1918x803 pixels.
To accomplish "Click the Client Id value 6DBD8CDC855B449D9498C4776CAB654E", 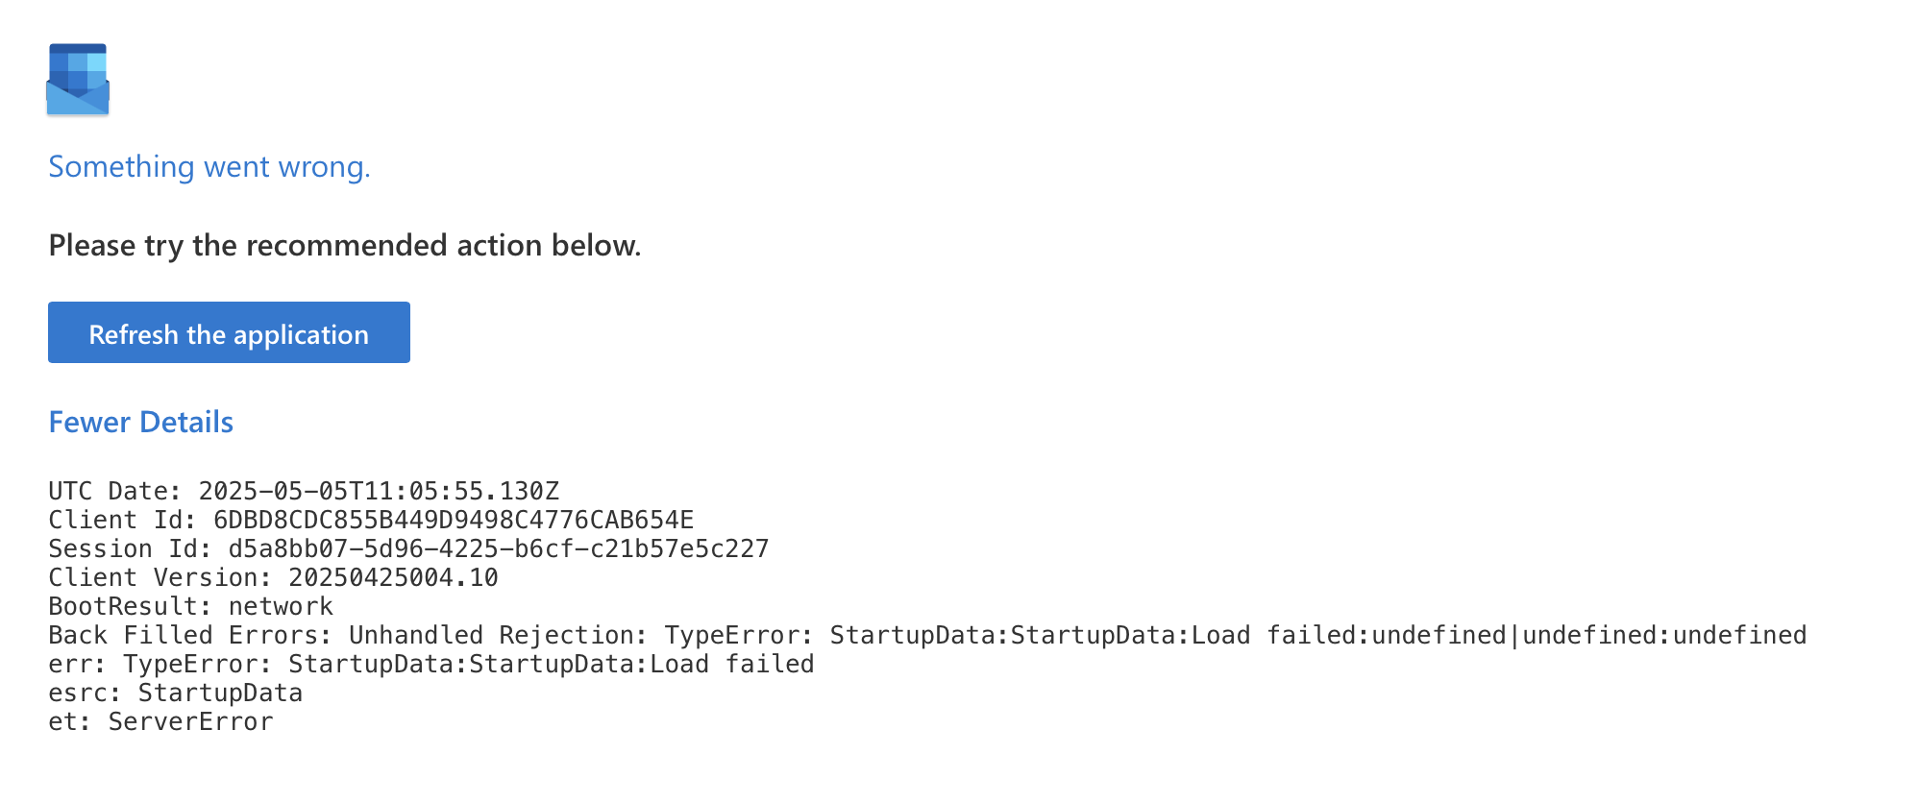I will coord(454,520).
